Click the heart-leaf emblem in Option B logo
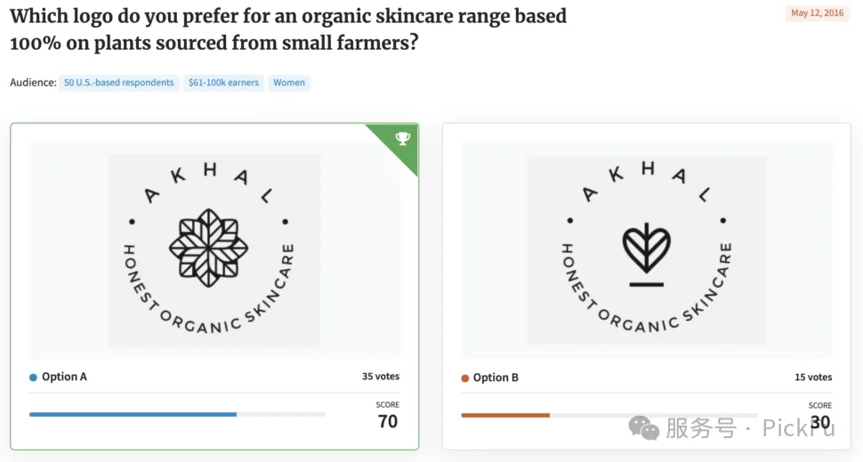The height and width of the screenshot is (462, 863). (646, 254)
